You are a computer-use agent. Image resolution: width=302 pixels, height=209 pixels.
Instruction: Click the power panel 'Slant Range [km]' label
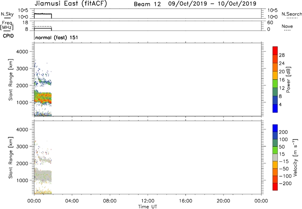tap(11, 80)
